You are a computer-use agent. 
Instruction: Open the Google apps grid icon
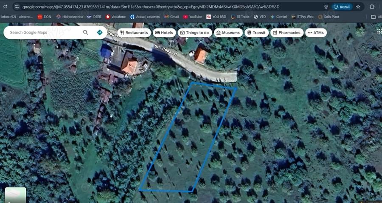pos(379,31)
